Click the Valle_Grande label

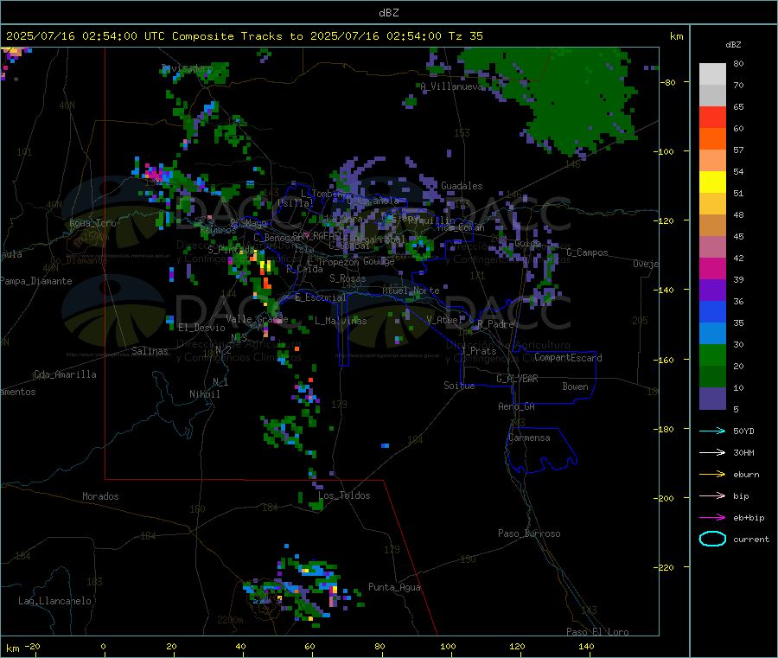click(257, 319)
